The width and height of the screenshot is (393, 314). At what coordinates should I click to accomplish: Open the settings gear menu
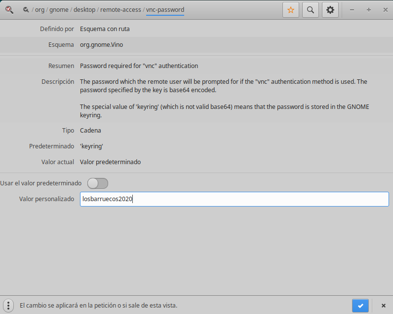pyautogui.click(x=330, y=10)
